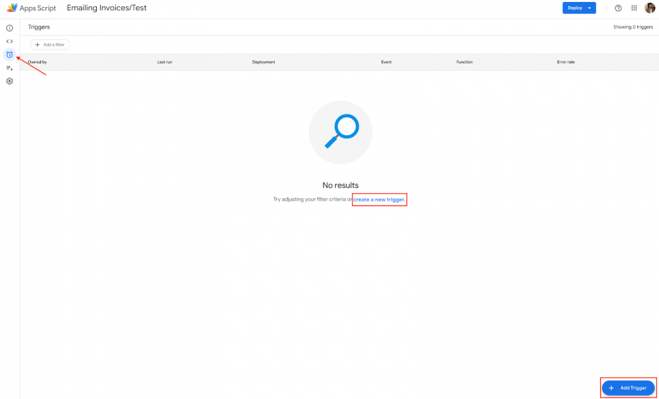Open the Overview panel in the sidebar
The image size is (659, 399).
pyautogui.click(x=9, y=27)
